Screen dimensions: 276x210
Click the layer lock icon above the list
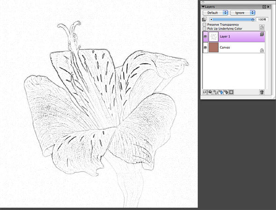(x=262, y=27)
